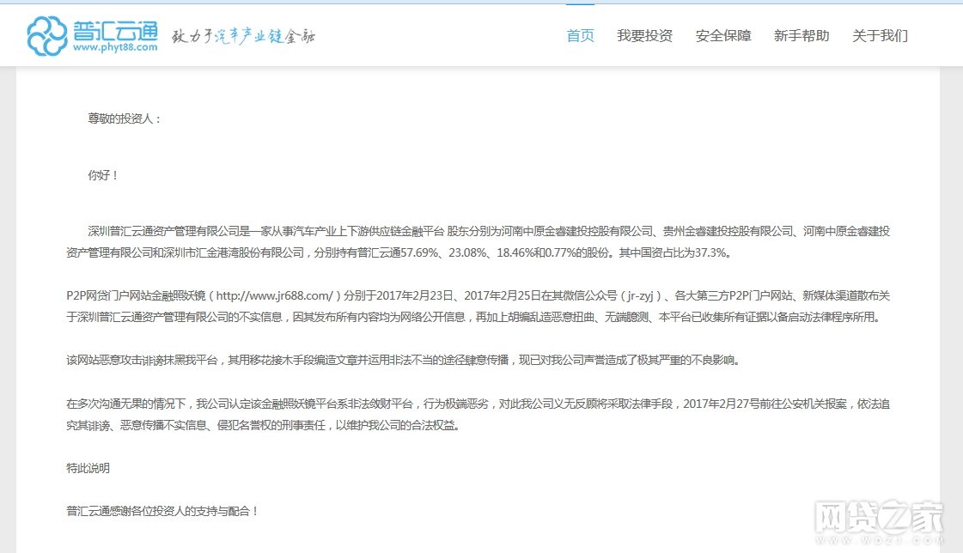Click the 尊敬的投资人 greeting line

[x=124, y=119]
